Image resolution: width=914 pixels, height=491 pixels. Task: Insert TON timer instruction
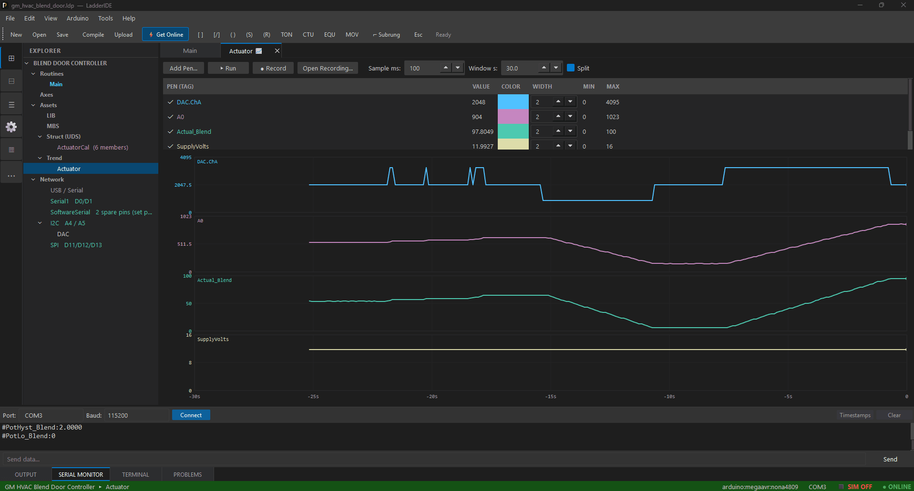287,35
